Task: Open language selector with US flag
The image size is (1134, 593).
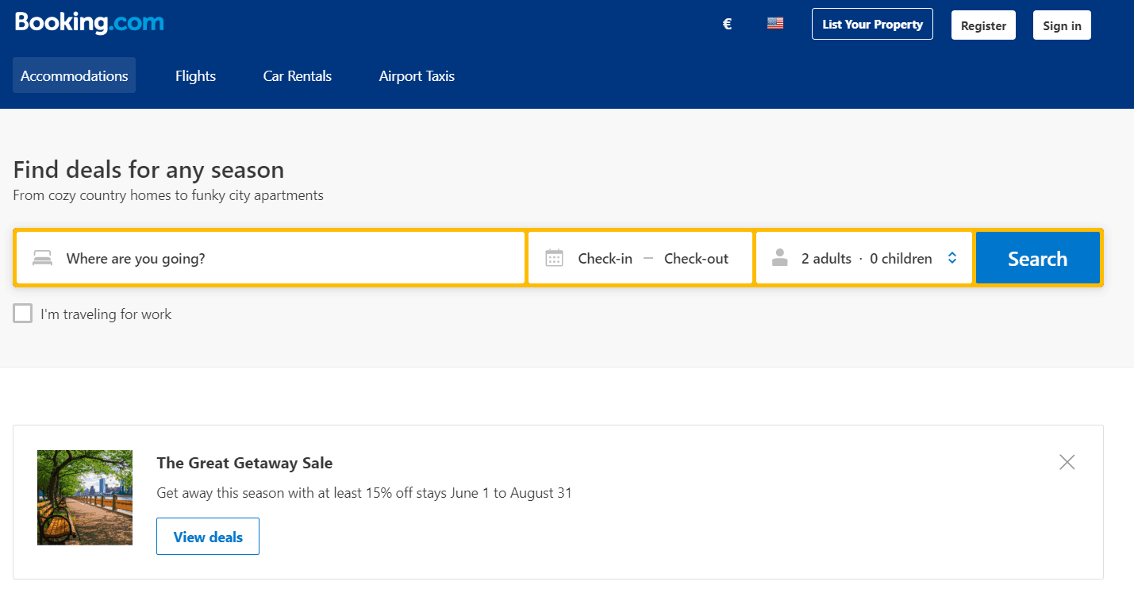Action: 775,24
